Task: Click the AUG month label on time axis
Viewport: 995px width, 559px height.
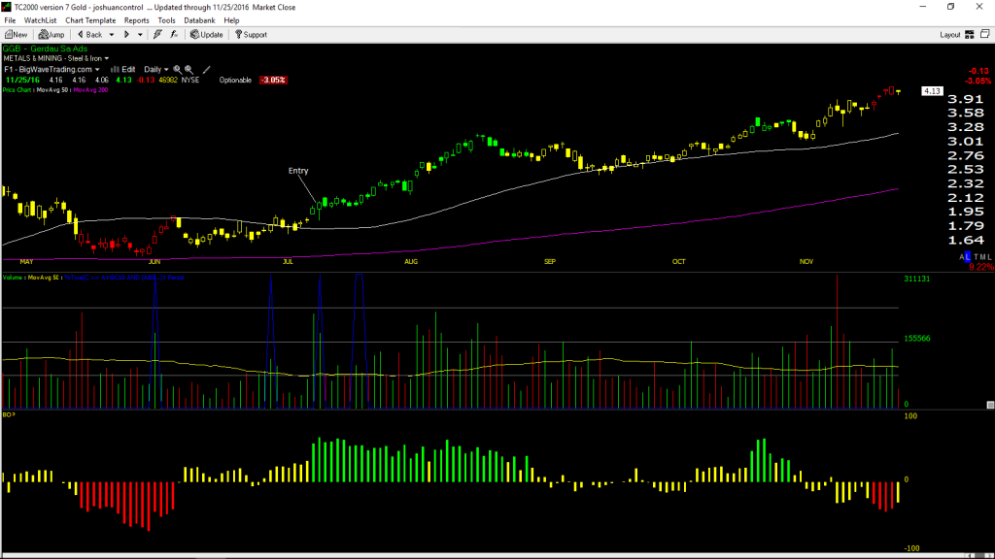Action: pyautogui.click(x=411, y=262)
